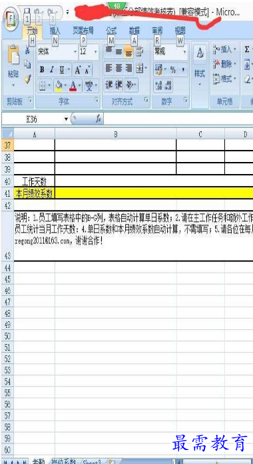Apply comma thousands separator style

click(x=183, y=69)
